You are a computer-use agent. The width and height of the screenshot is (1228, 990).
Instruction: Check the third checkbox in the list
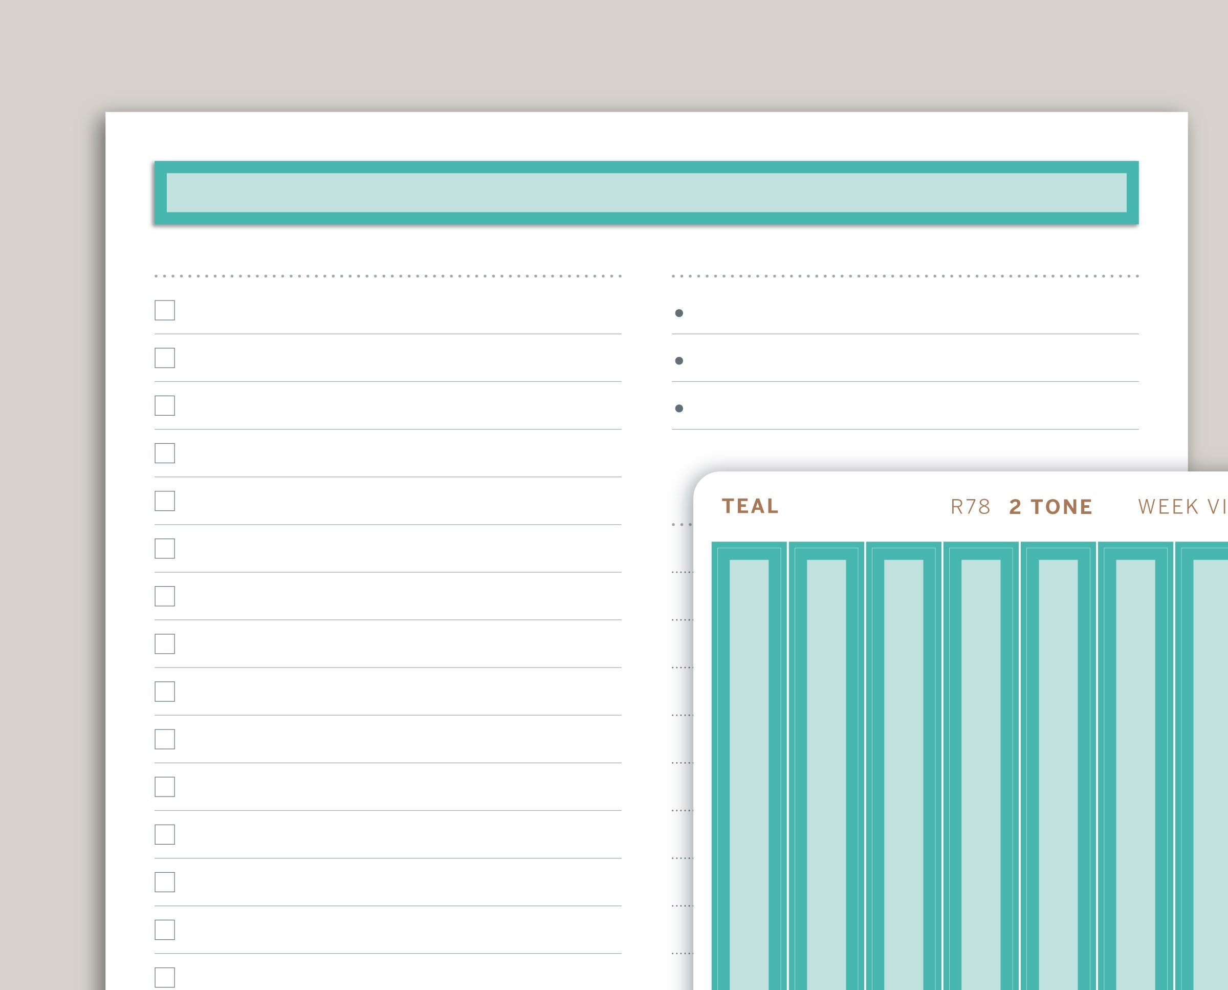click(165, 405)
